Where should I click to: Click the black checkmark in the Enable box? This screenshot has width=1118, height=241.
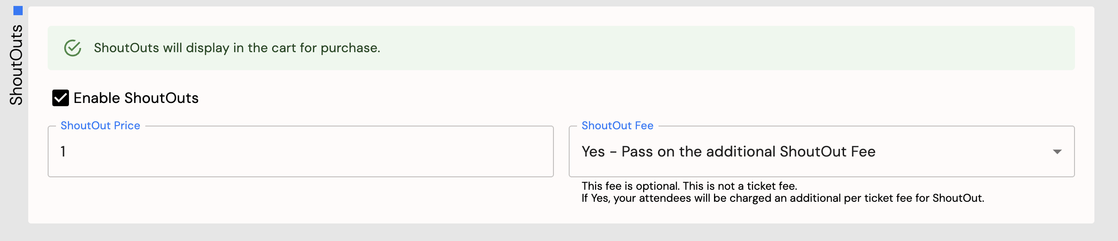61,98
